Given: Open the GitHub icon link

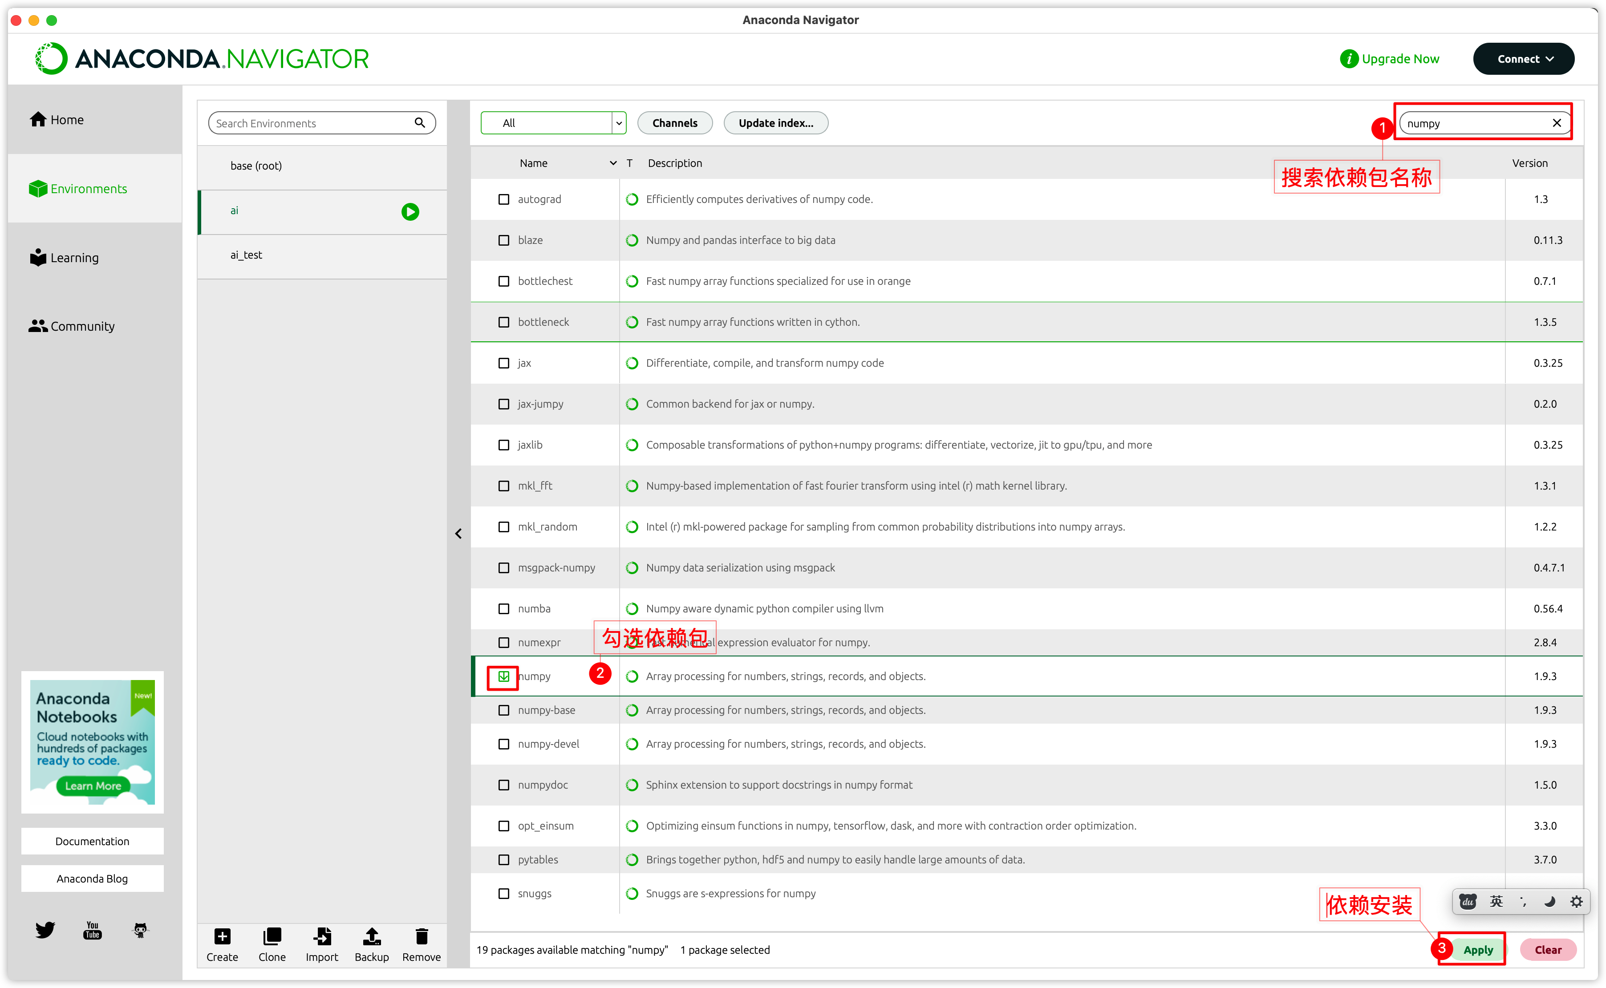Looking at the screenshot, I should tap(140, 929).
